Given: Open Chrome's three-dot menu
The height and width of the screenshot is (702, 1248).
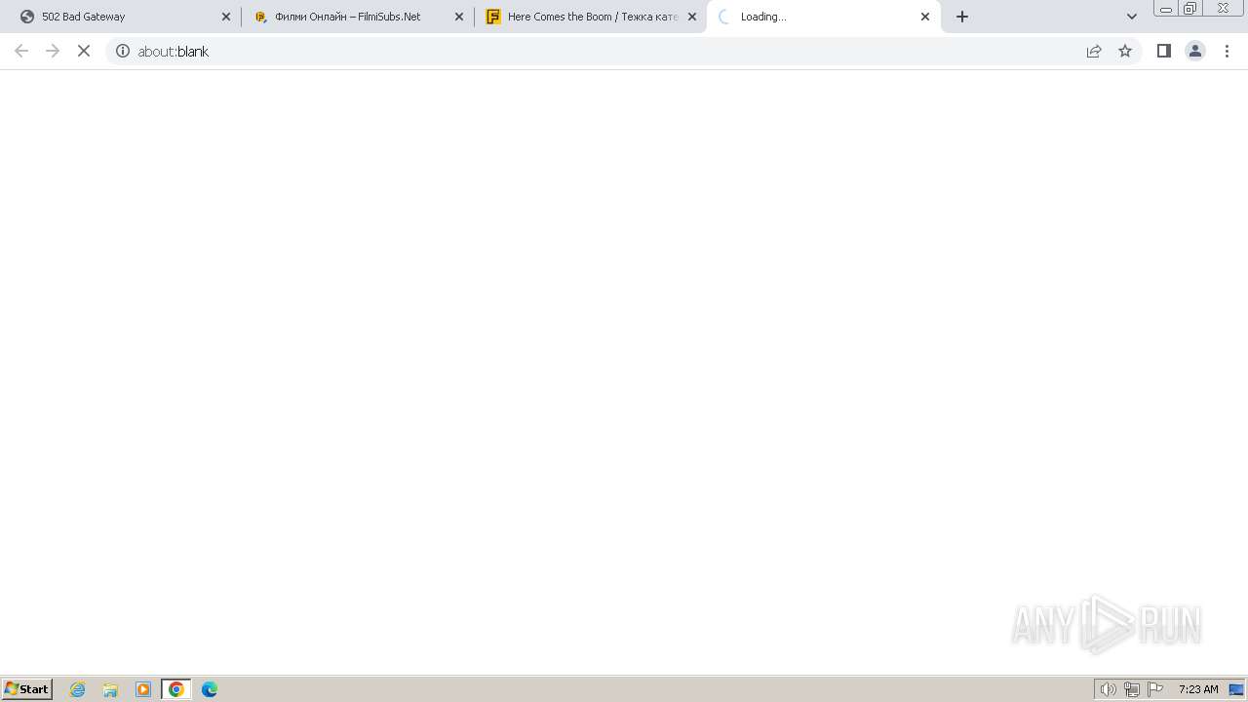Looking at the screenshot, I should coord(1227,51).
